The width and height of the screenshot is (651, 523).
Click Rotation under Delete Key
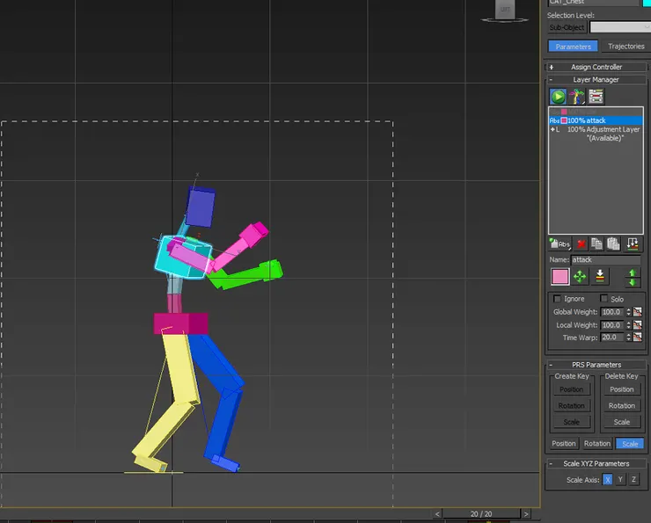pos(621,406)
